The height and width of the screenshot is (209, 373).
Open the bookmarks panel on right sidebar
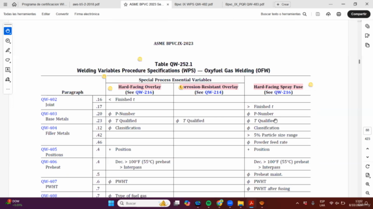(368, 35)
